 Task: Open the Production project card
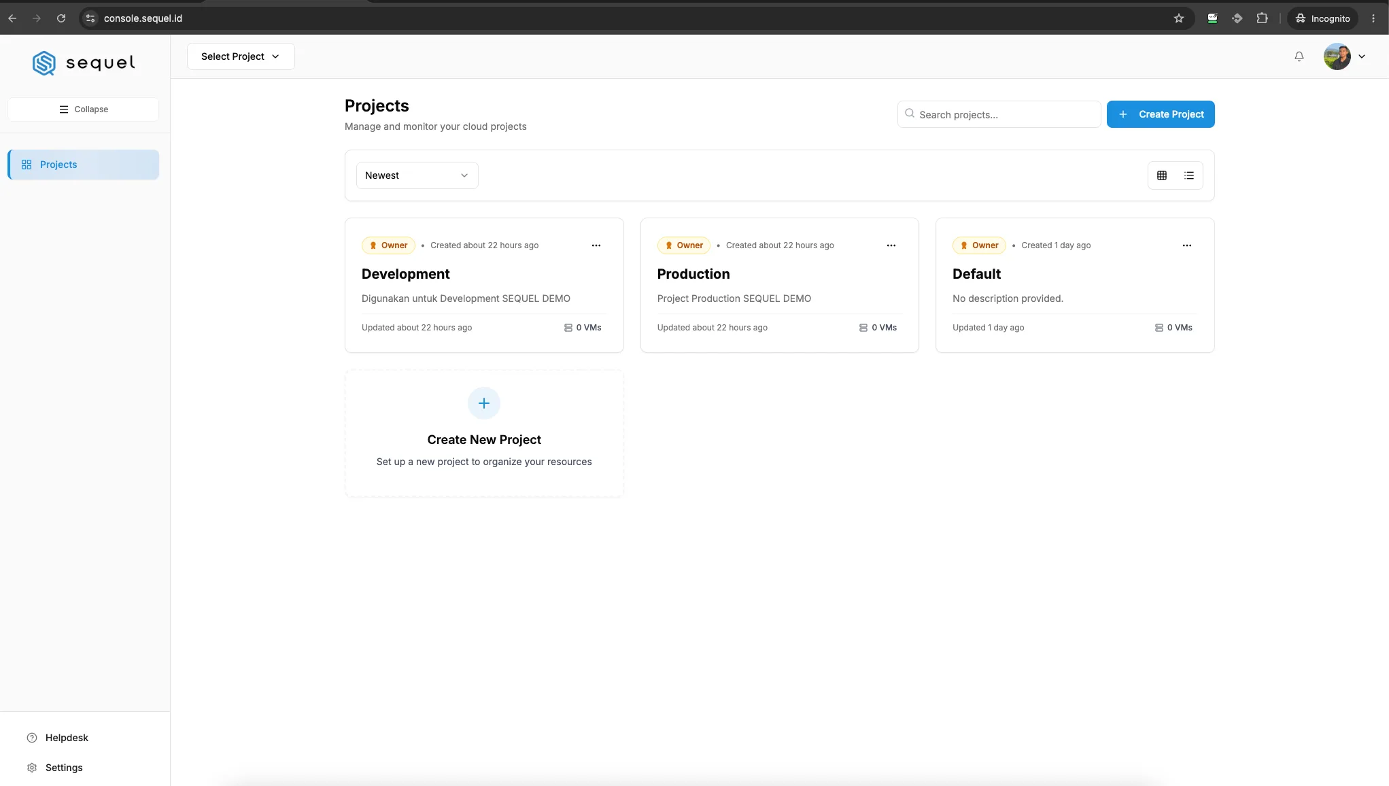pyautogui.click(x=779, y=285)
